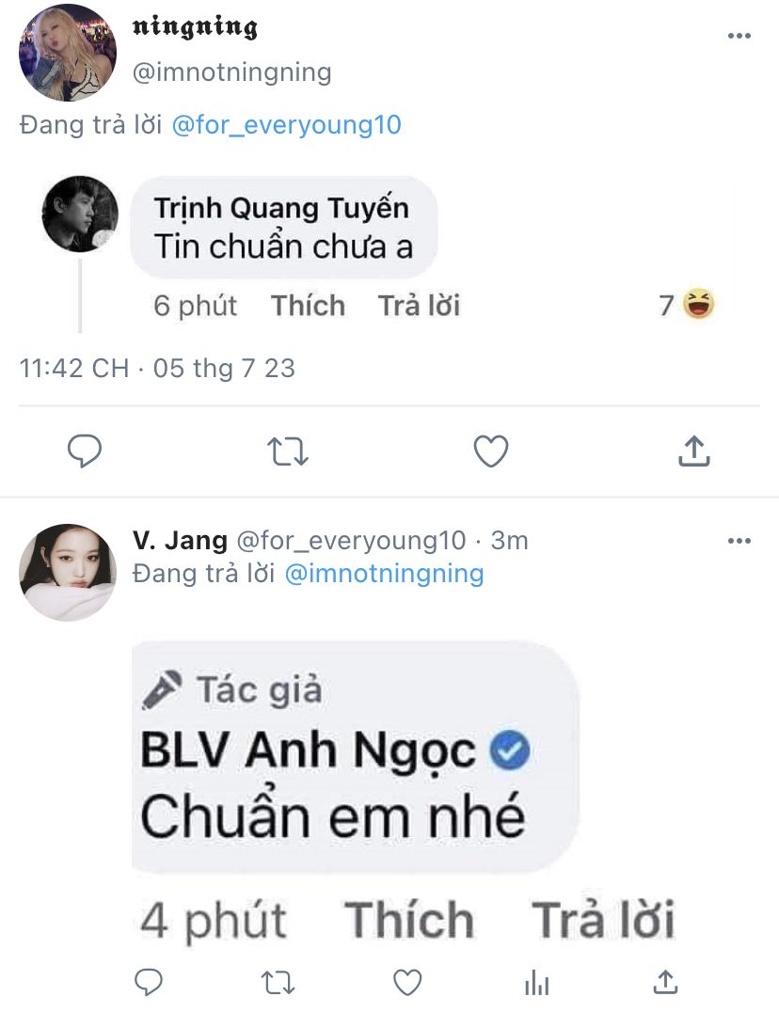Like ningning's tweet with heart icon
Viewport: 779px width, 1012px height.
[x=491, y=451]
